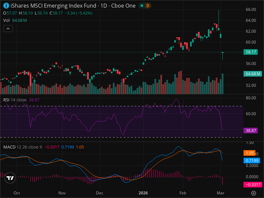The height and width of the screenshot is (198, 264).
Task: Click the 0.5000 MACD scale label
Action: tap(252, 166)
